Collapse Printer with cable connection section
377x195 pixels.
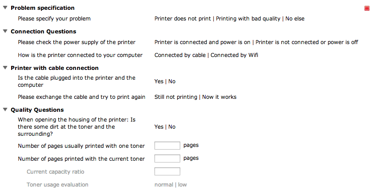click(5, 68)
